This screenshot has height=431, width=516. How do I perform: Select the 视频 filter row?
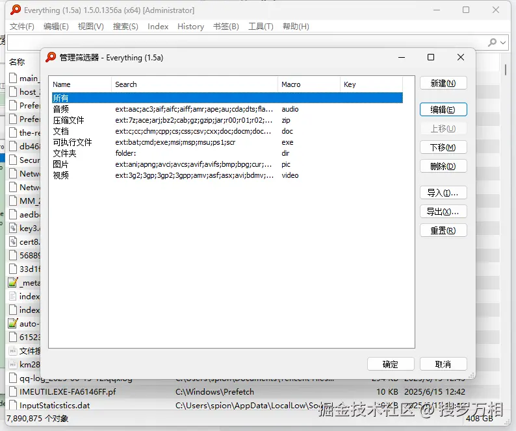227,175
